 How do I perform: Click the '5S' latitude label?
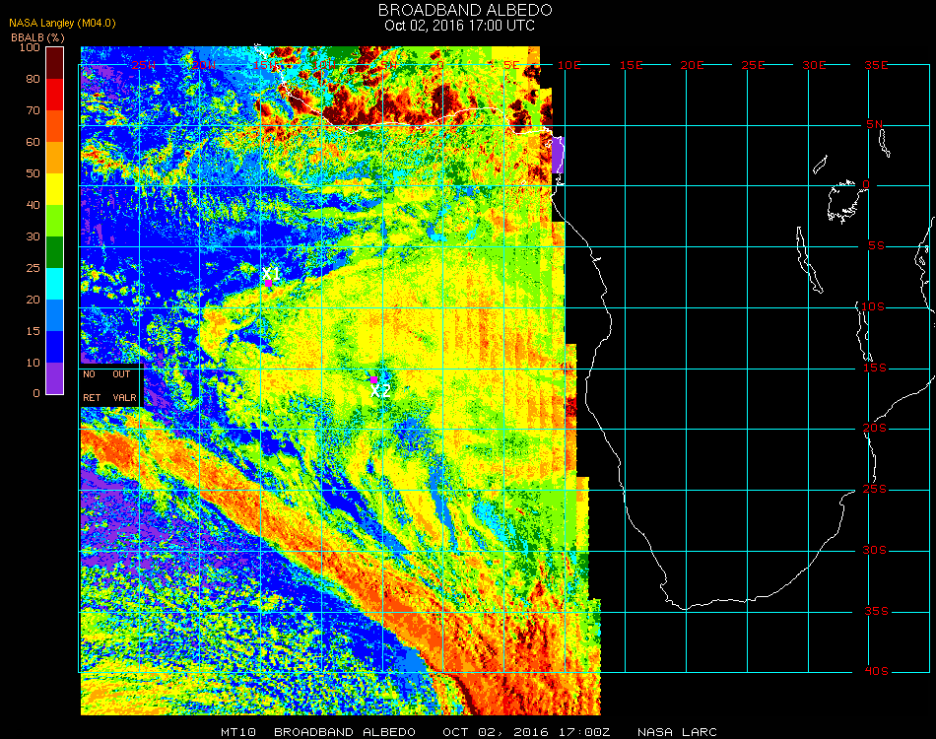click(876, 246)
